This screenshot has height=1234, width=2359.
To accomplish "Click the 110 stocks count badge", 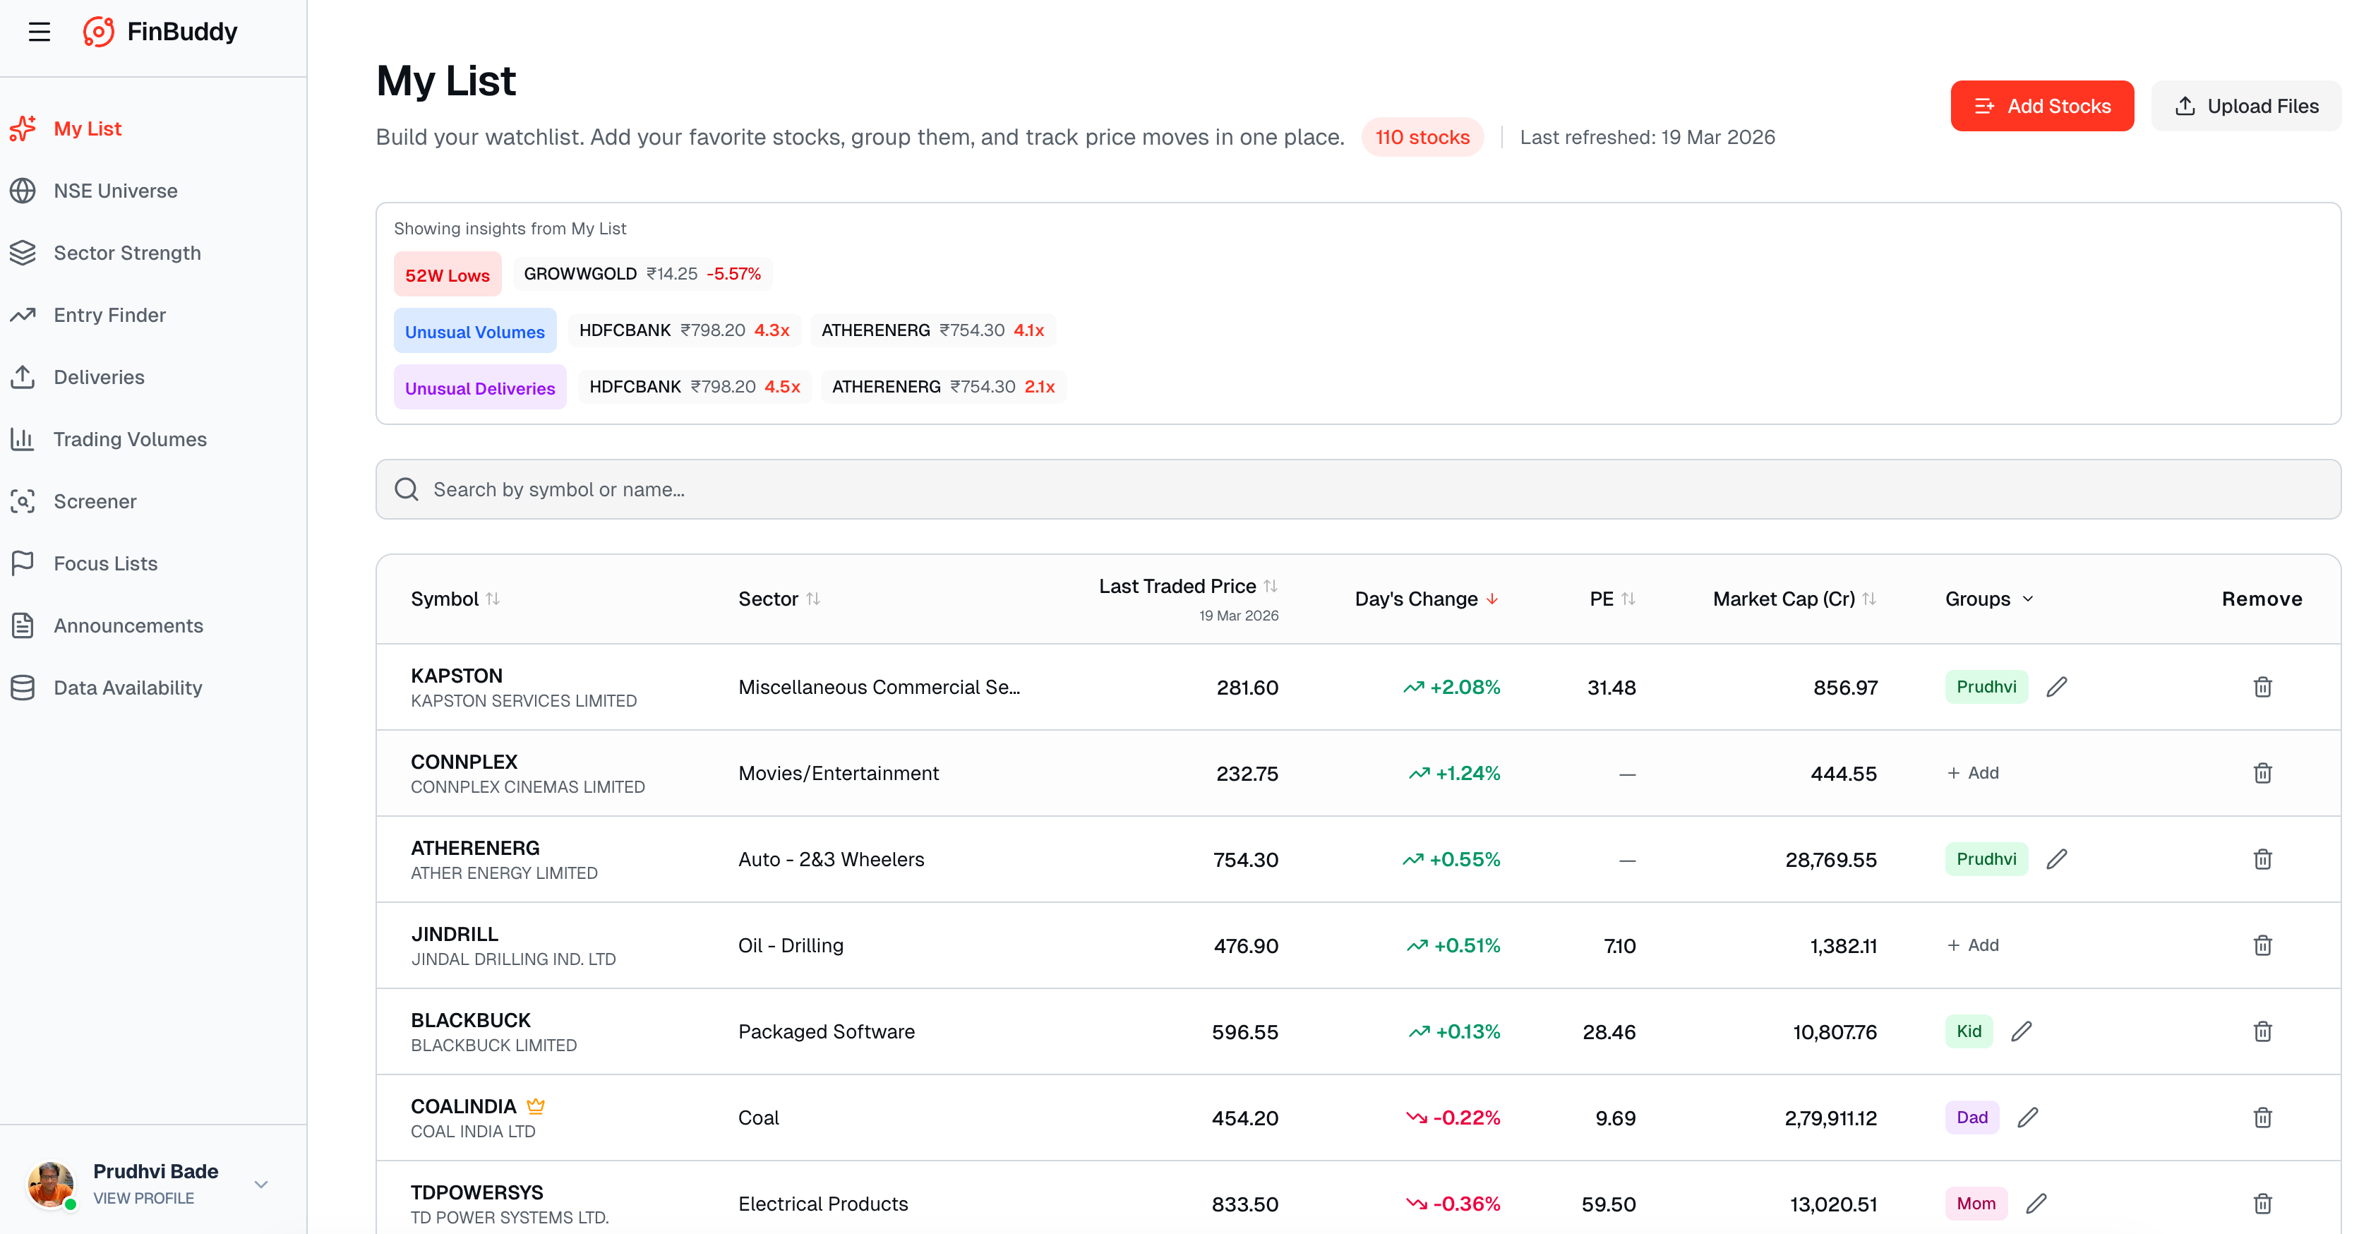I will (1422, 138).
